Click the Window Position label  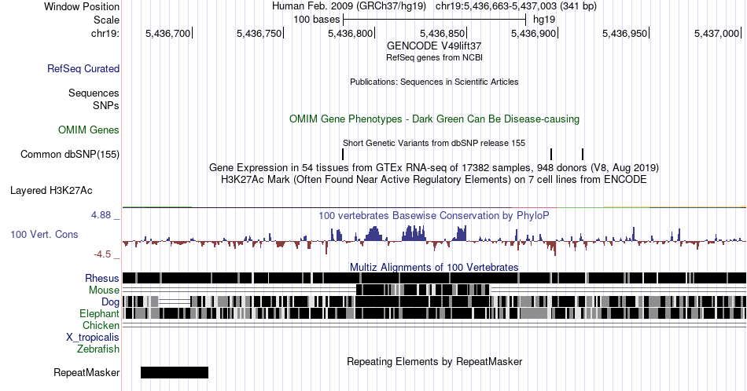82,6
